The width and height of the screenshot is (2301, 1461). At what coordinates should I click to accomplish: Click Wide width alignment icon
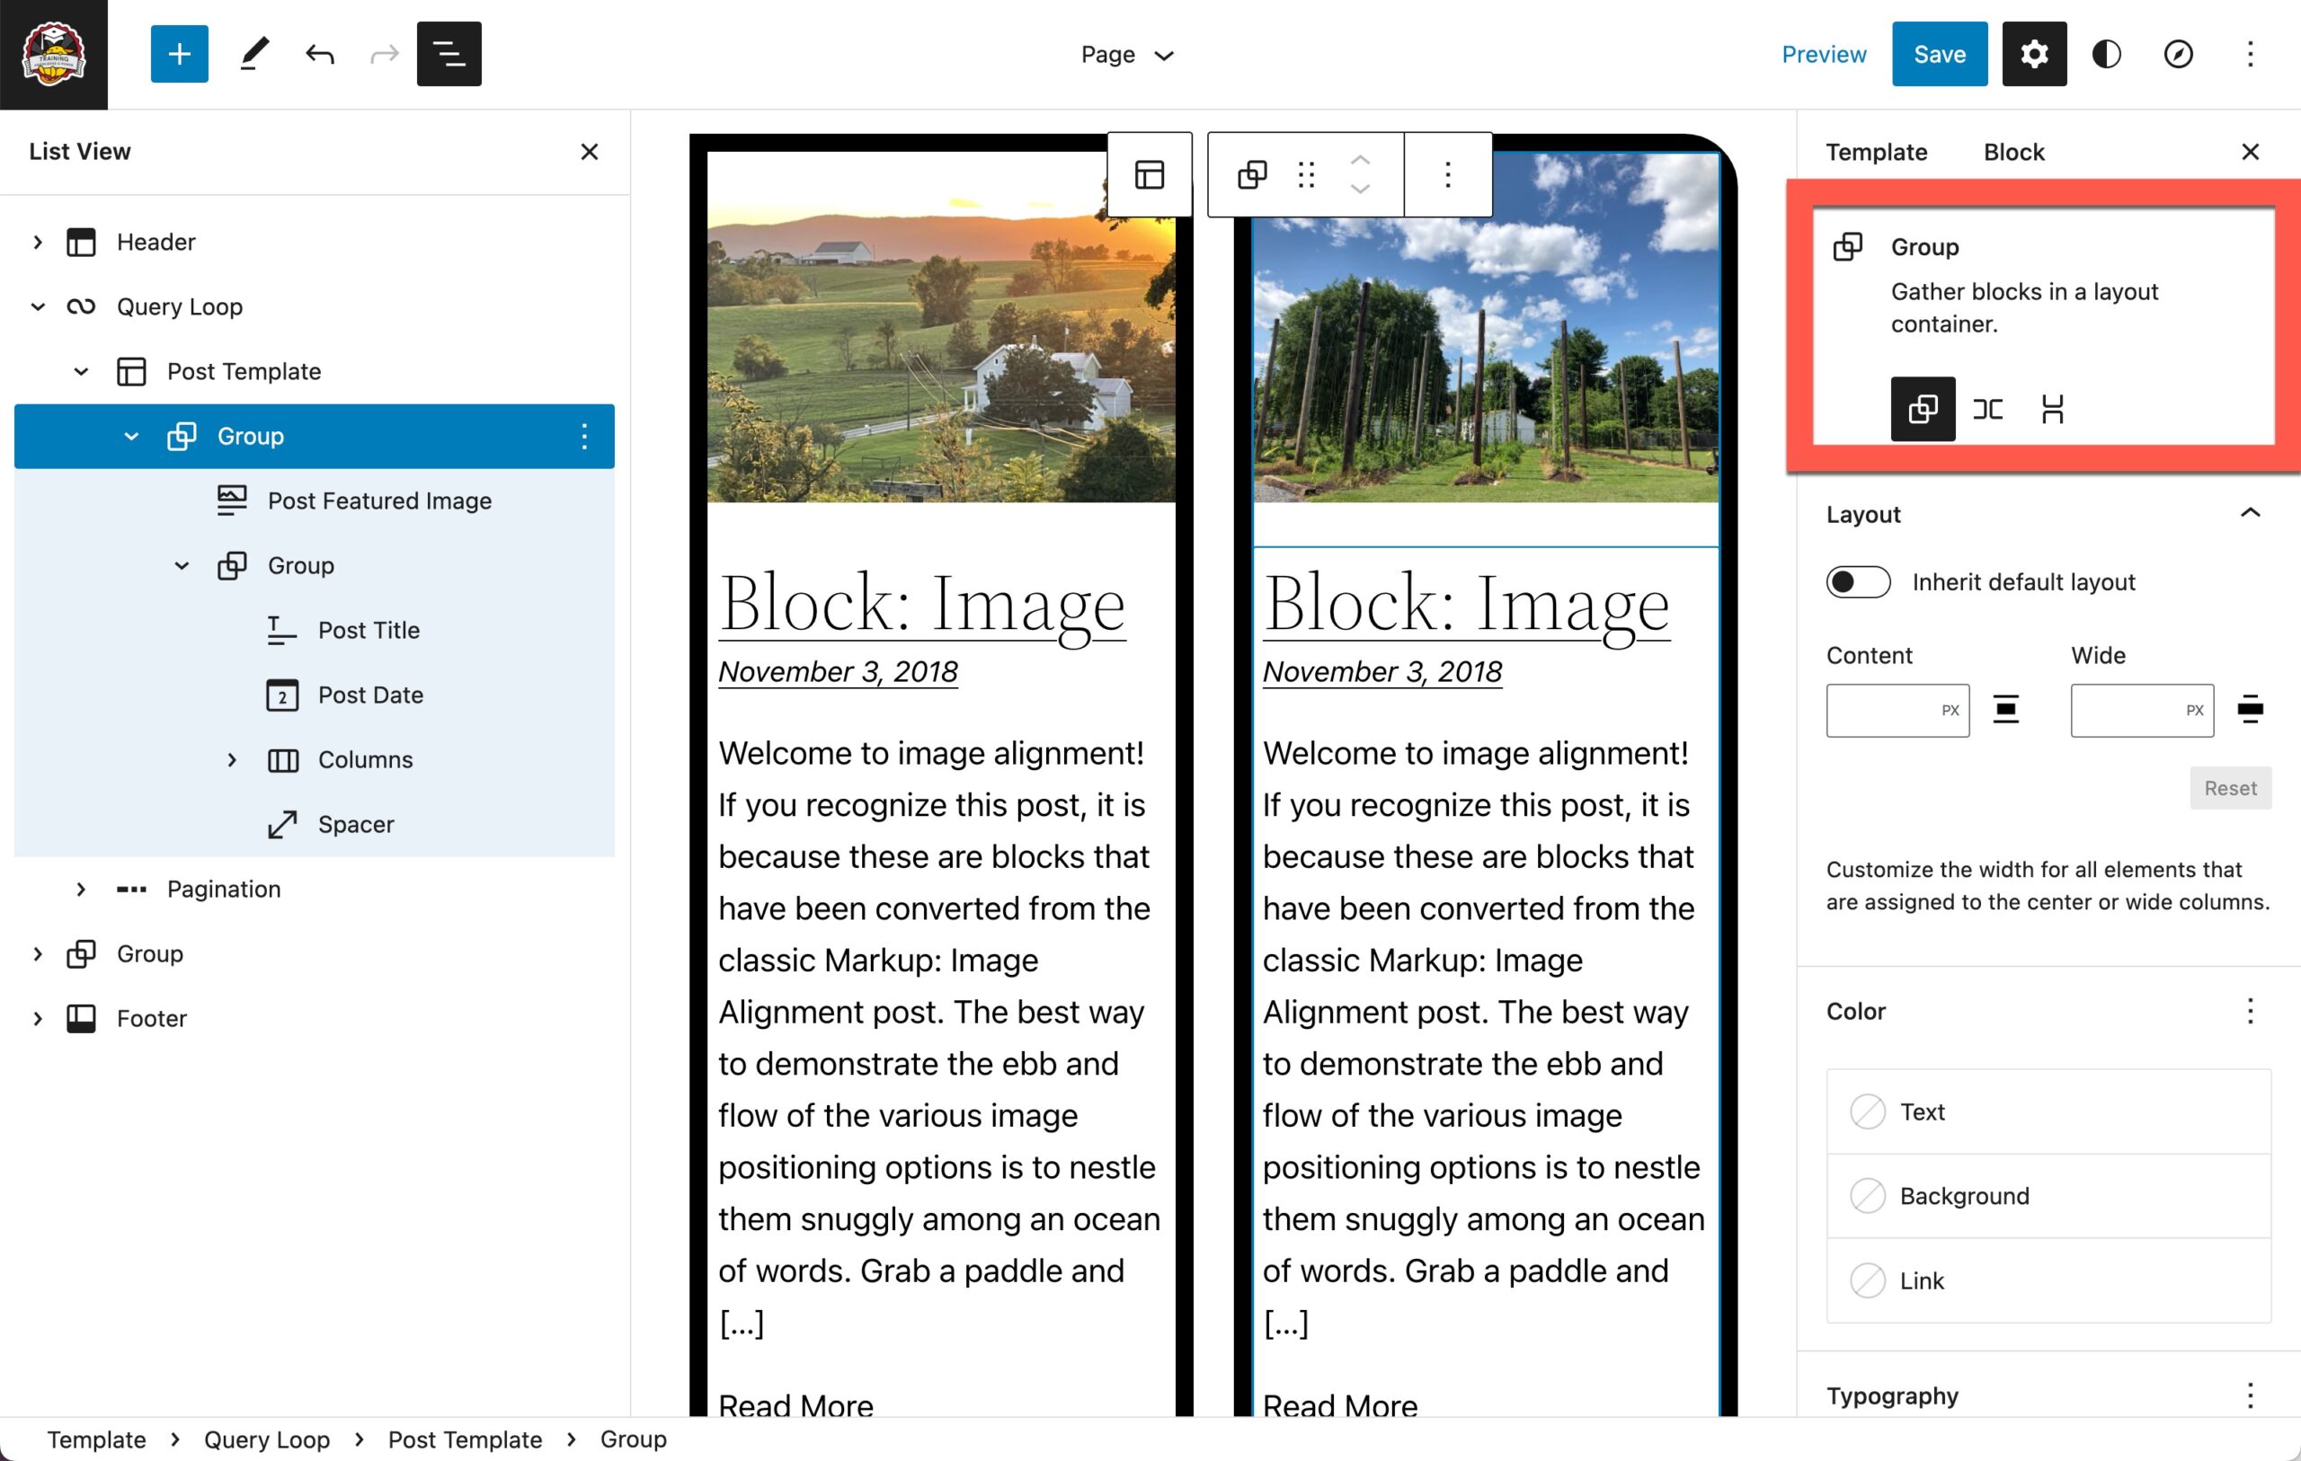pyautogui.click(x=2250, y=710)
